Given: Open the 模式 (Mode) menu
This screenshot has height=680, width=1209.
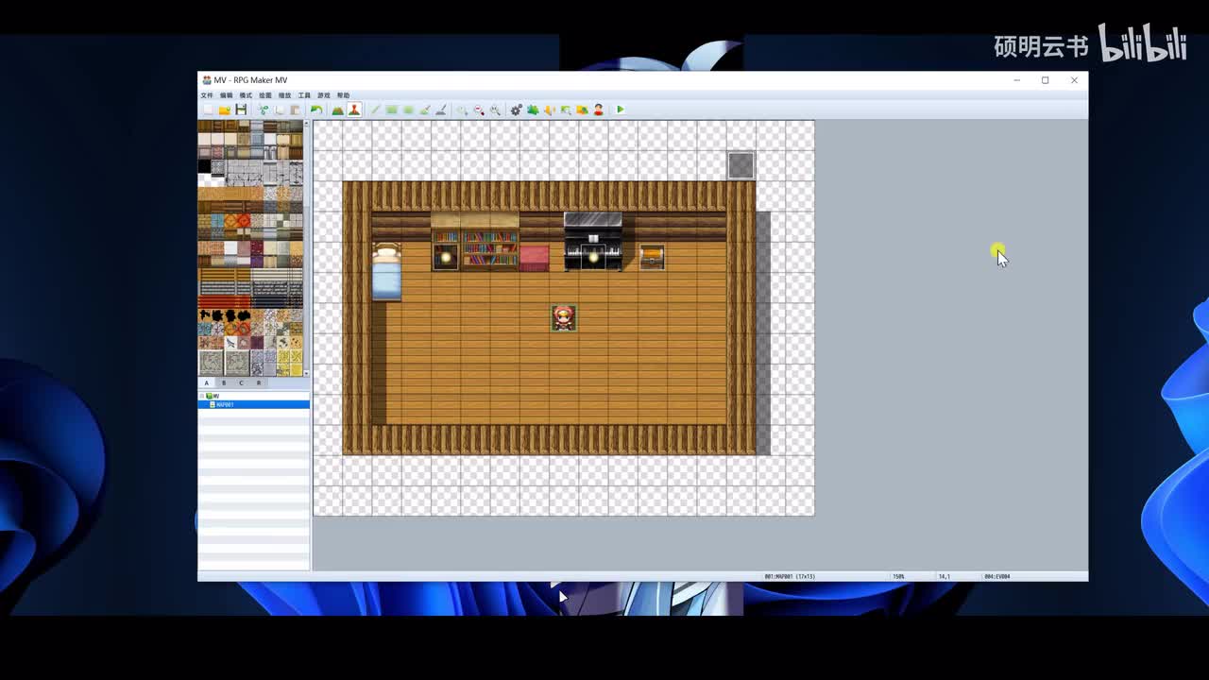Looking at the screenshot, I should point(246,95).
